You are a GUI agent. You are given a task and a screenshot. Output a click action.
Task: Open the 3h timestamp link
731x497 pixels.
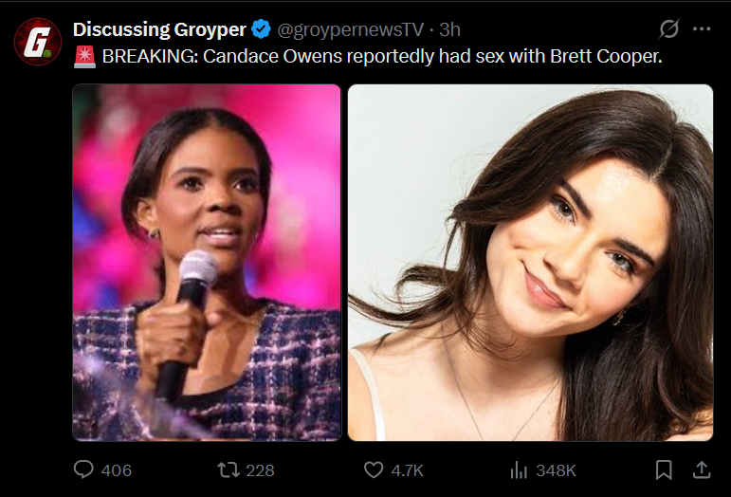click(449, 29)
